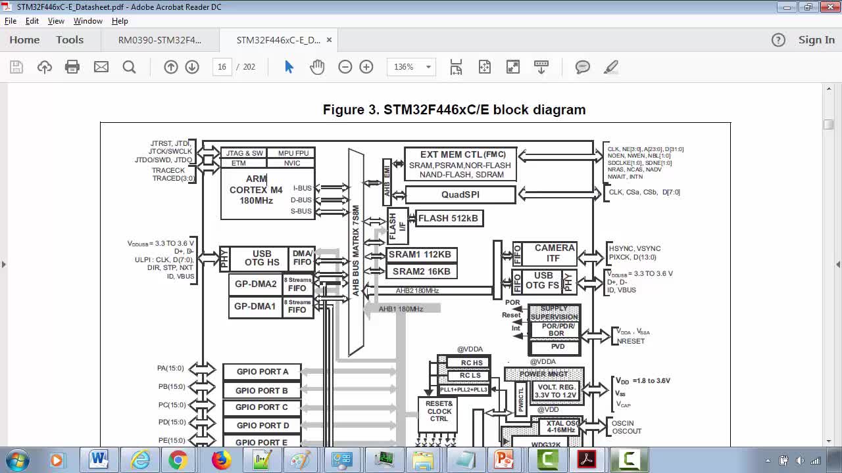The width and height of the screenshot is (842, 473).
Task: Zoom out with the minus icon
Action: 345,67
